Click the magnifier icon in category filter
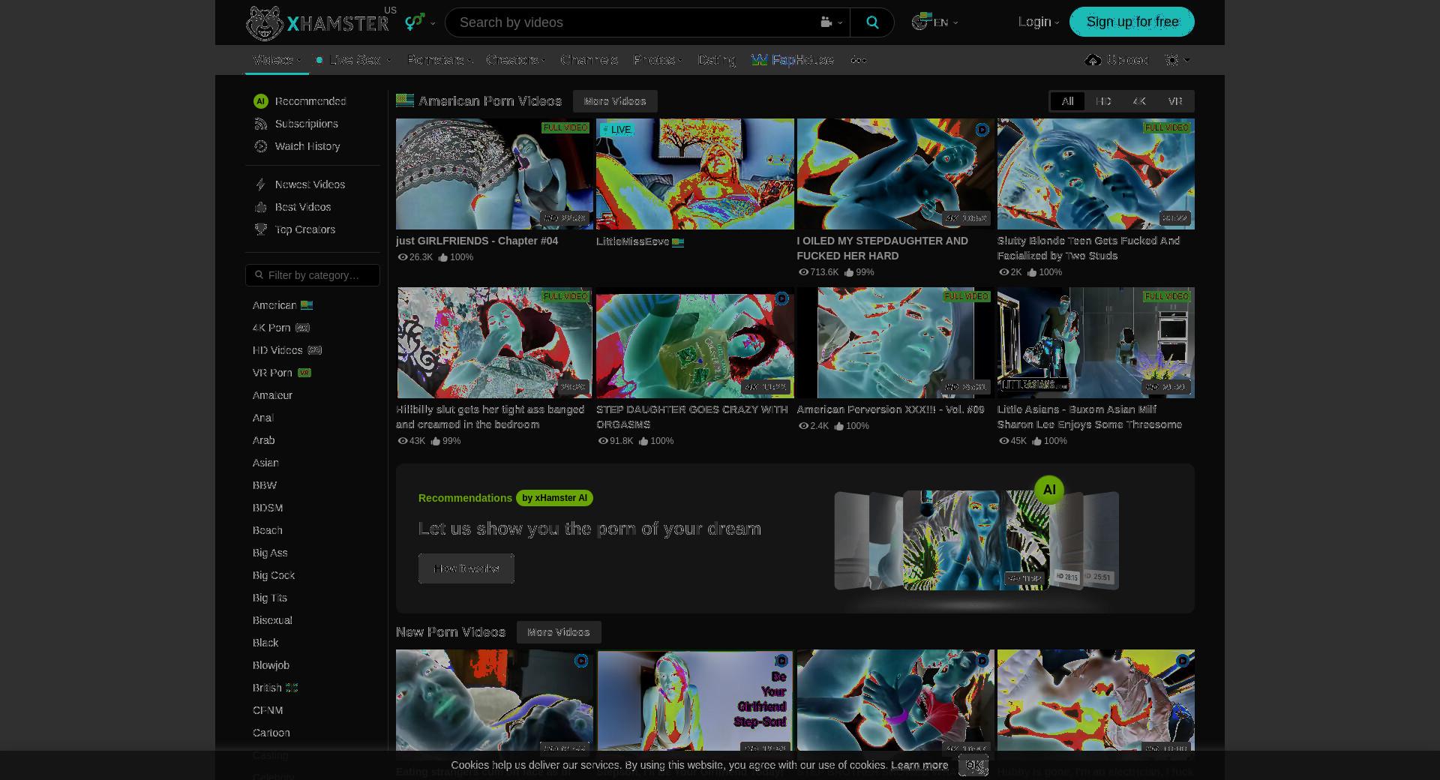This screenshot has width=1440, height=780. (259, 275)
